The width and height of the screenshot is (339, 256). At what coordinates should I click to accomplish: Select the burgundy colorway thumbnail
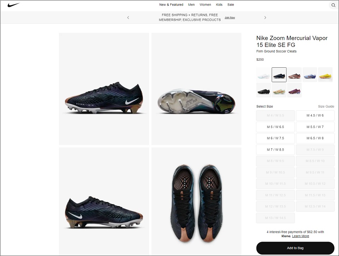point(294,90)
